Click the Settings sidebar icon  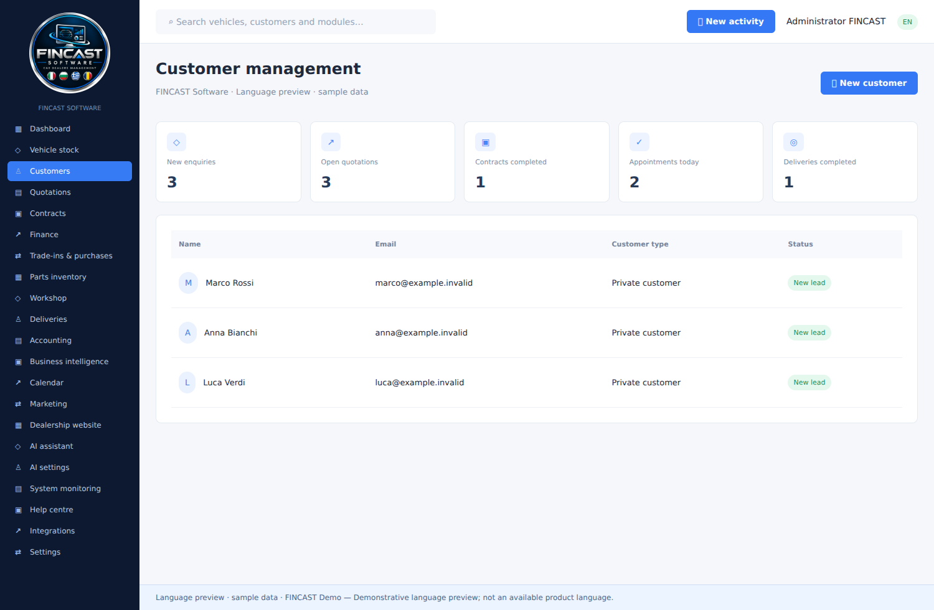(18, 552)
